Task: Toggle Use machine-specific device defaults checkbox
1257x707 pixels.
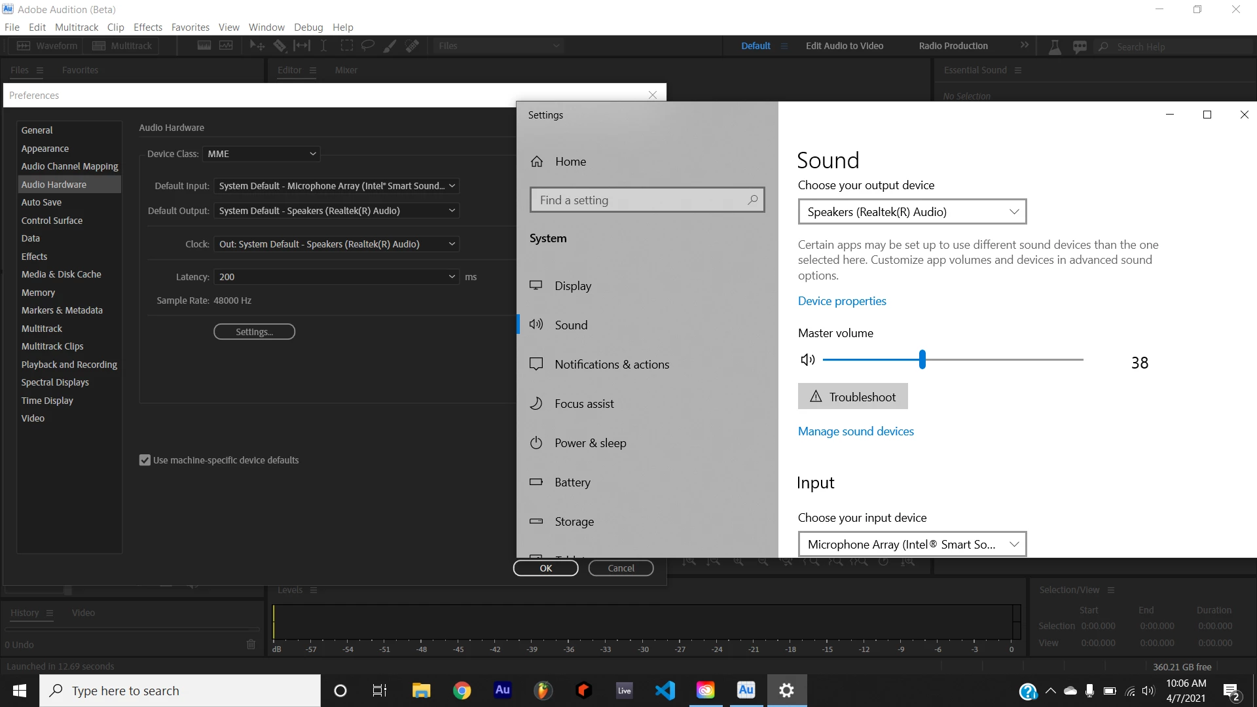Action: point(145,460)
